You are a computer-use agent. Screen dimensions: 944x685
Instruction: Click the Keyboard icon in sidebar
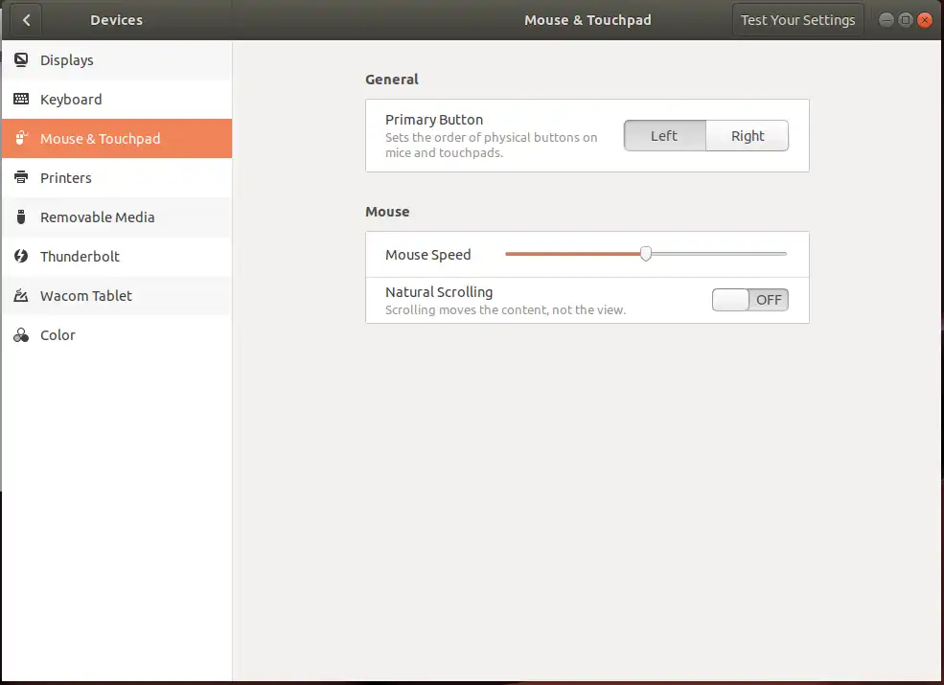coord(21,99)
